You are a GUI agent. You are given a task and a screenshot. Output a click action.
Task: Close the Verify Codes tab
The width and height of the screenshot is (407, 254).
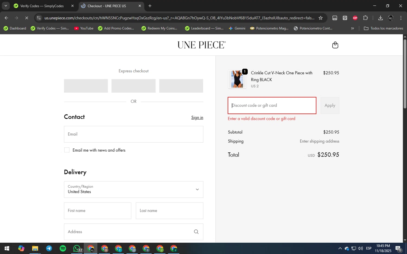tap(72, 6)
